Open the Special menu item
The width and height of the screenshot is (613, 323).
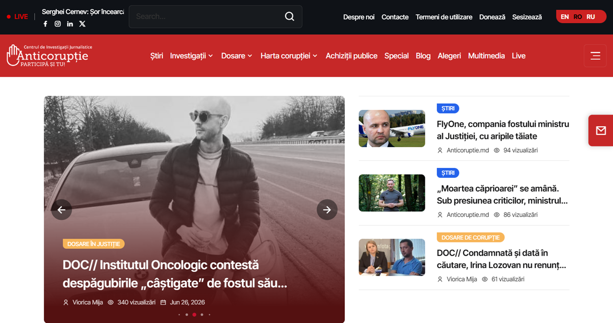(x=397, y=55)
